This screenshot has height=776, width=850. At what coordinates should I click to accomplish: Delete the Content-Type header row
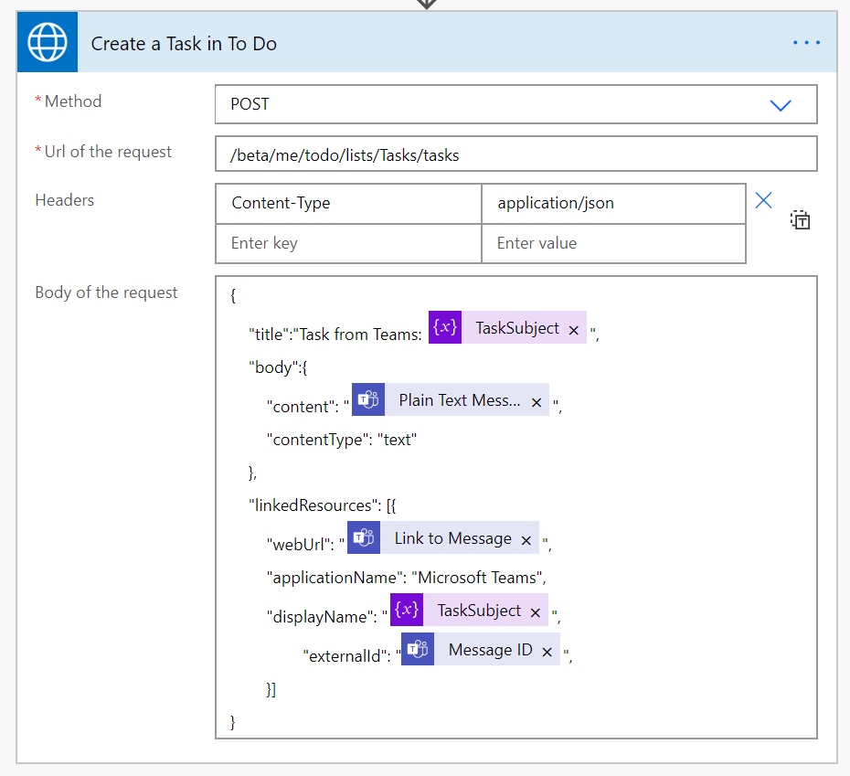[x=763, y=201]
